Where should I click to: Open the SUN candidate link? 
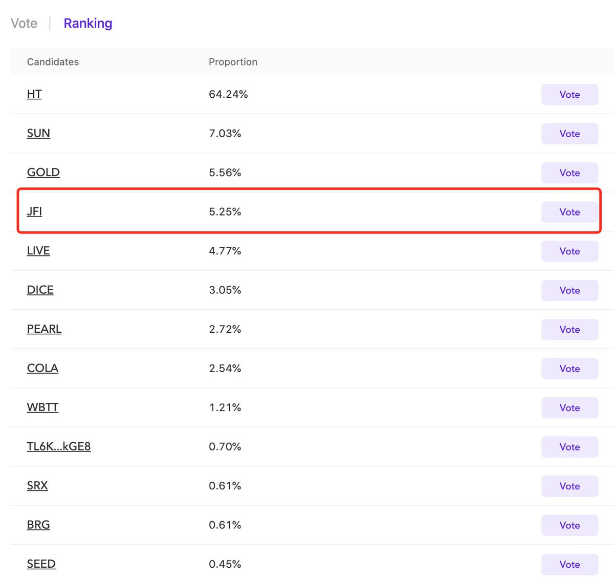(x=38, y=133)
